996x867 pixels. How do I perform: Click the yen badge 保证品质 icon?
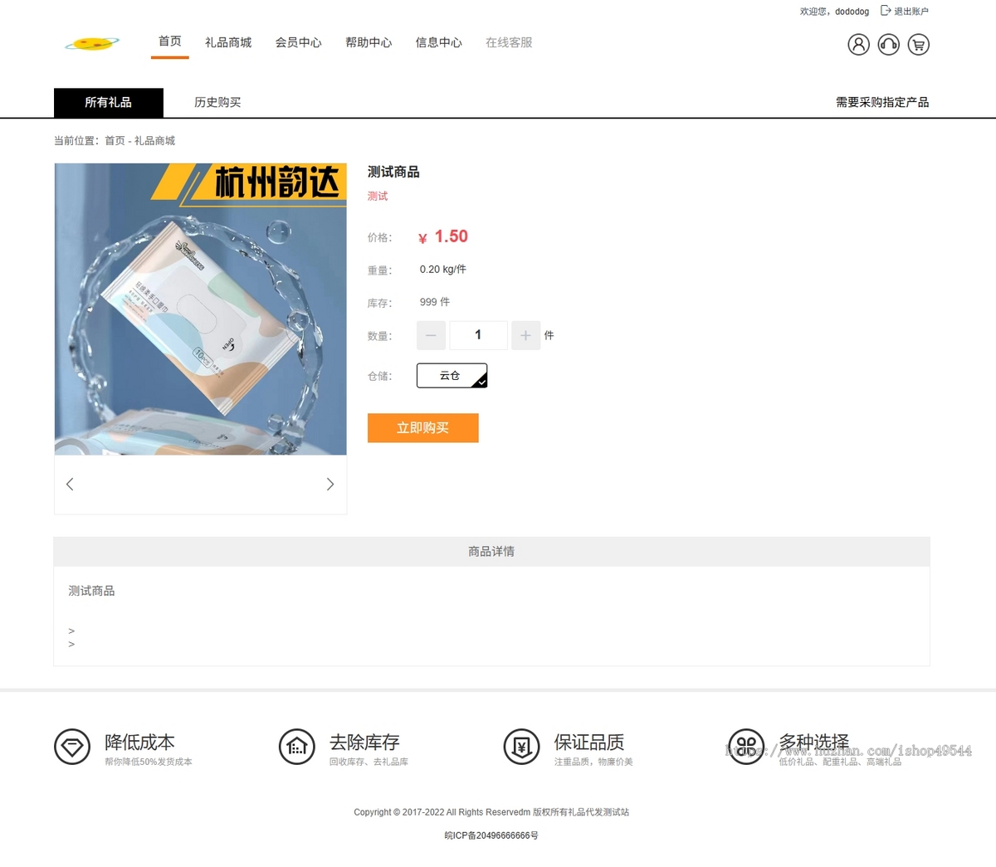point(522,747)
